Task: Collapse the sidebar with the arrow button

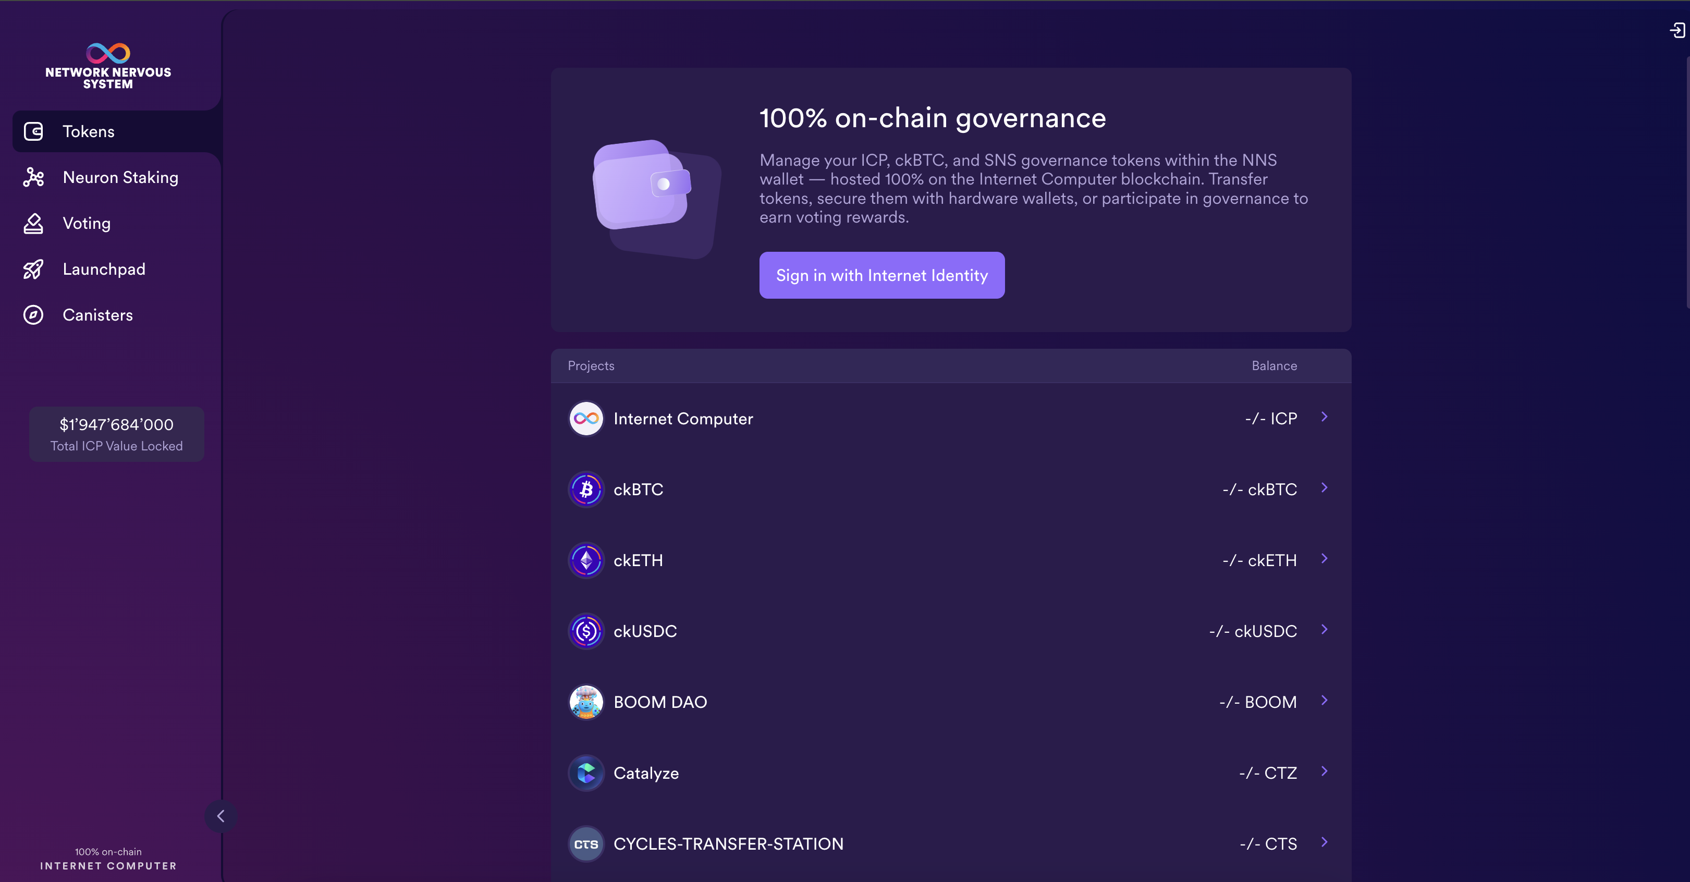Action: (x=221, y=816)
